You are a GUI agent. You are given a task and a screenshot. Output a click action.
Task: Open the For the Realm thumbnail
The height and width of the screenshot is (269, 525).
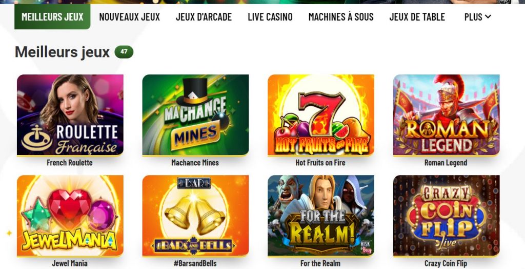(321, 216)
